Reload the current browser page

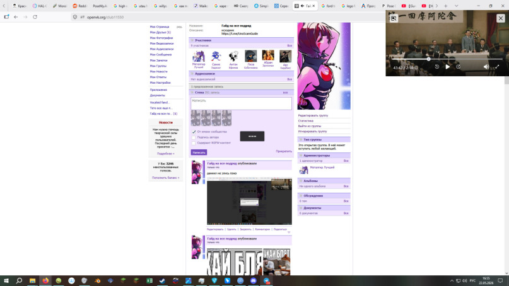pyautogui.click(x=35, y=17)
